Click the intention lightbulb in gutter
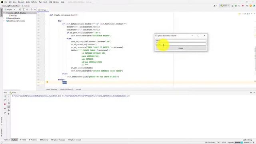256x144 pixels. 47,82
